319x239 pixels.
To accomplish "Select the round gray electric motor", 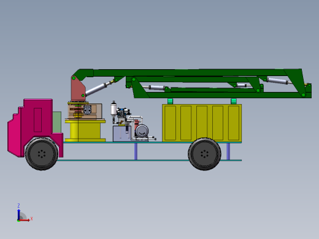I will (142, 131).
